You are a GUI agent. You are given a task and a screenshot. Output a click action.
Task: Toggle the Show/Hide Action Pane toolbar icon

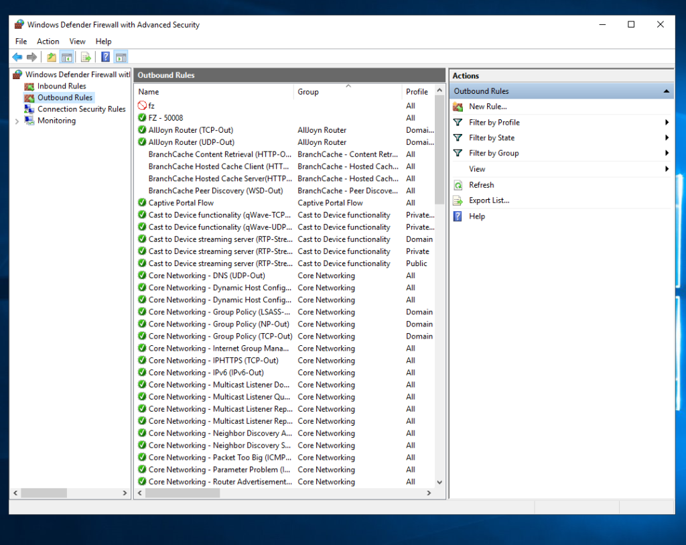(x=121, y=57)
